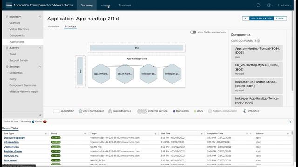Select Db_vm-Hardtop-MySQL component card

257,69
